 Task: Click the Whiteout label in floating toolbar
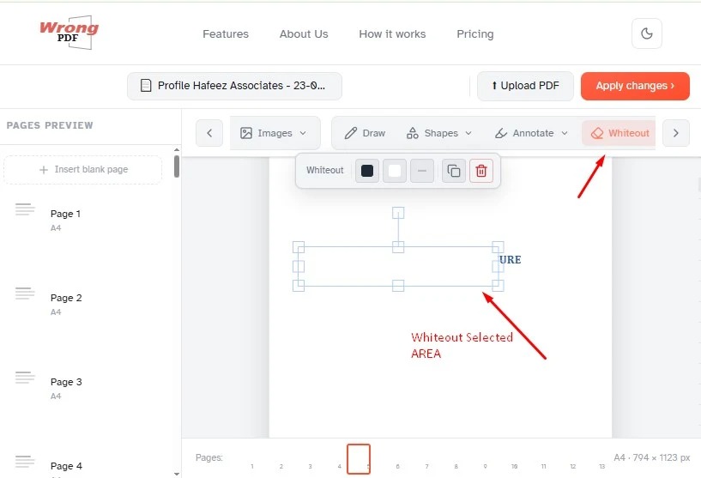pyautogui.click(x=324, y=171)
